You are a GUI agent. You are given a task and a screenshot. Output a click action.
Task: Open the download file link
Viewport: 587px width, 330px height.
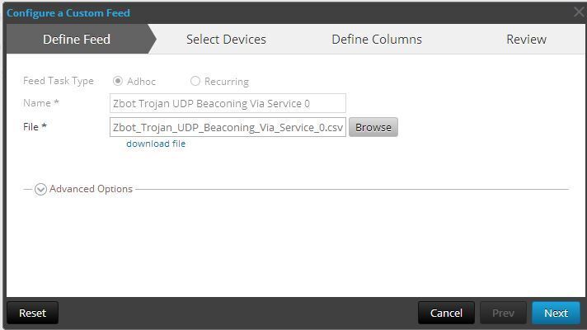point(156,144)
